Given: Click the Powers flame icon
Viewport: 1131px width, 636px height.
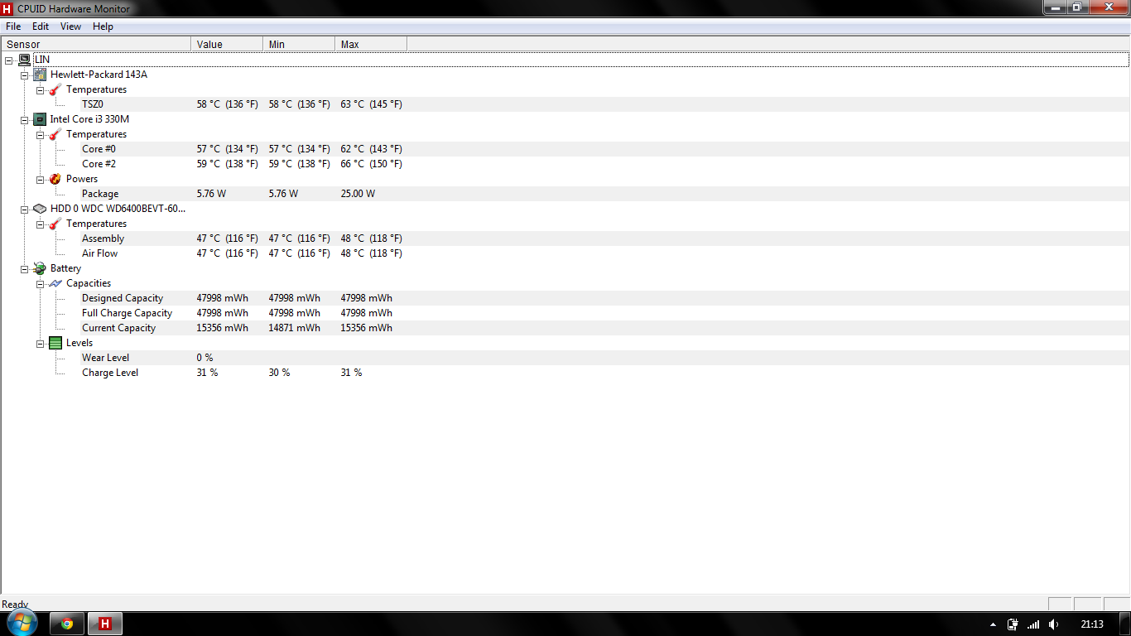Looking at the screenshot, I should [55, 179].
